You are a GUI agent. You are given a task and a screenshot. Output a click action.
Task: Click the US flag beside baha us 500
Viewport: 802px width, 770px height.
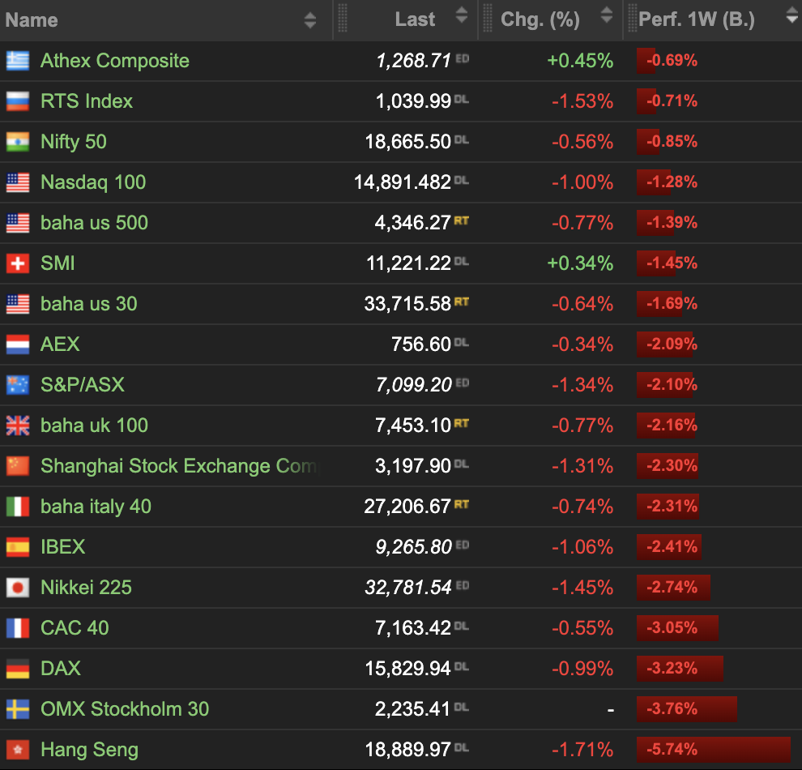click(x=17, y=223)
